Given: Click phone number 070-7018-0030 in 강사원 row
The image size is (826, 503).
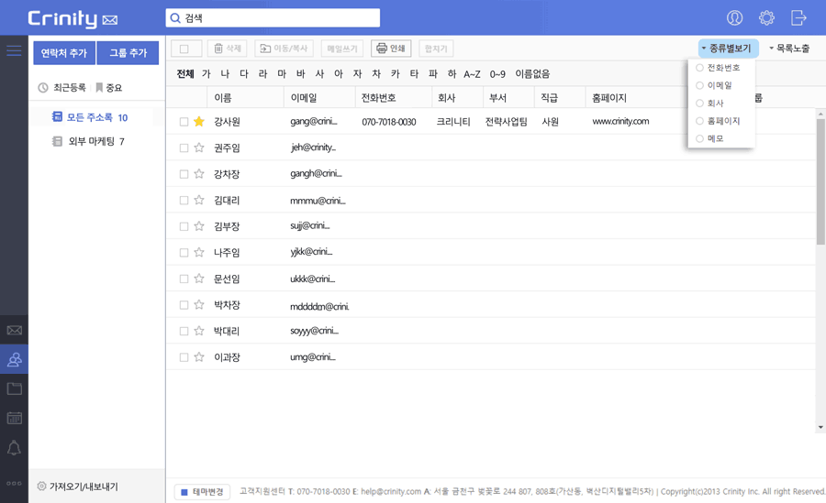Looking at the screenshot, I should point(389,122).
